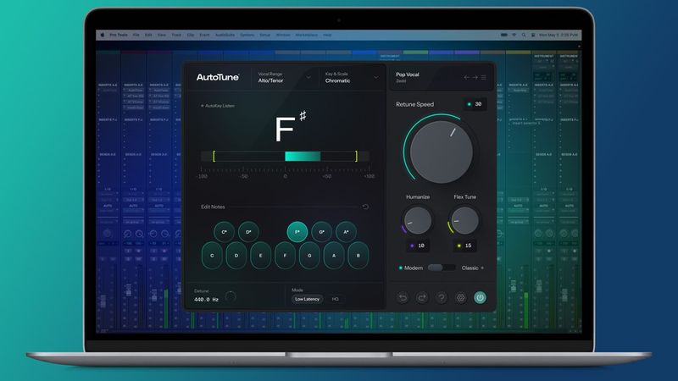Switch the Modern/Classic toggle
678x381 pixels.
pyautogui.click(x=441, y=268)
